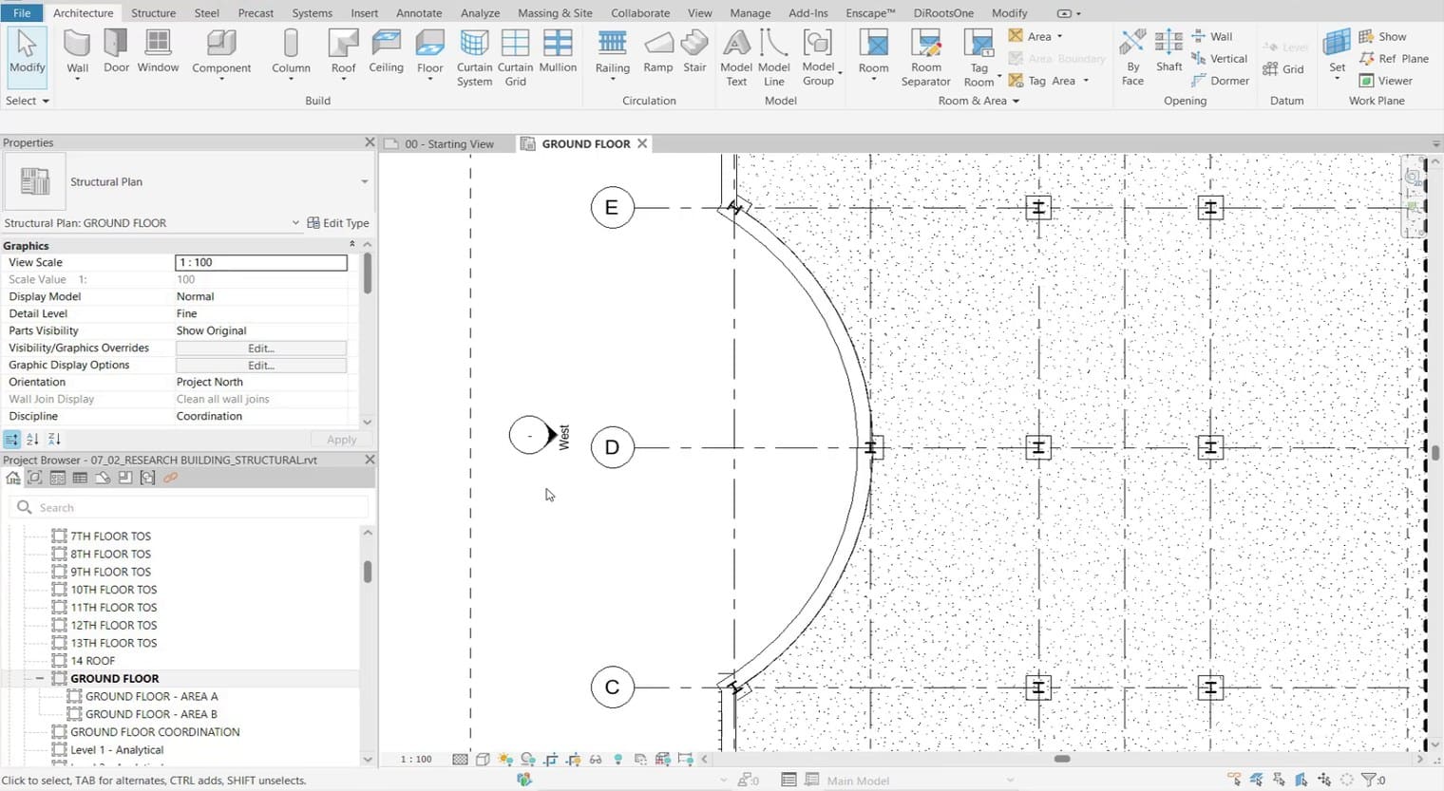Click the Properties palette scrollbar thumb
This screenshot has width=1444, height=791.
[368, 273]
